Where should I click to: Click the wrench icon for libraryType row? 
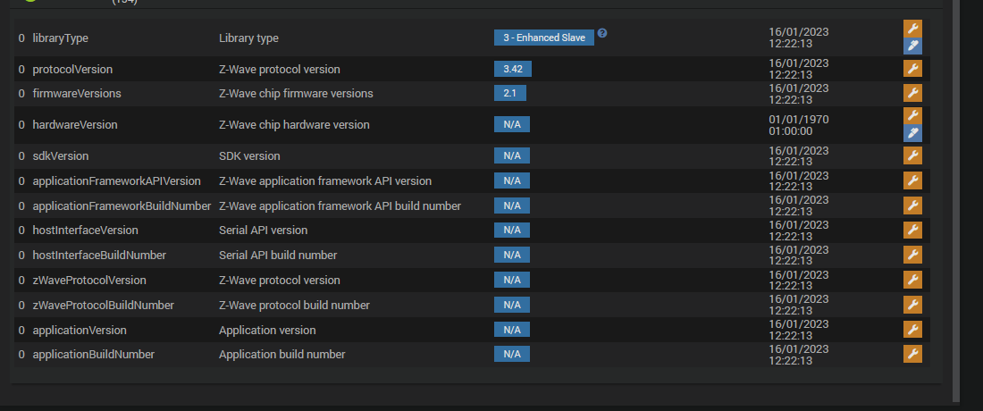(x=912, y=29)
